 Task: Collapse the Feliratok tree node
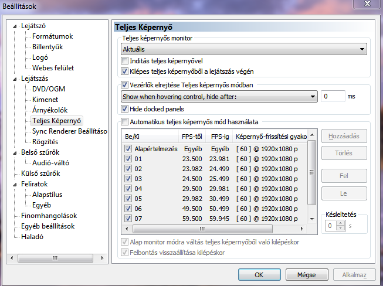15,185
